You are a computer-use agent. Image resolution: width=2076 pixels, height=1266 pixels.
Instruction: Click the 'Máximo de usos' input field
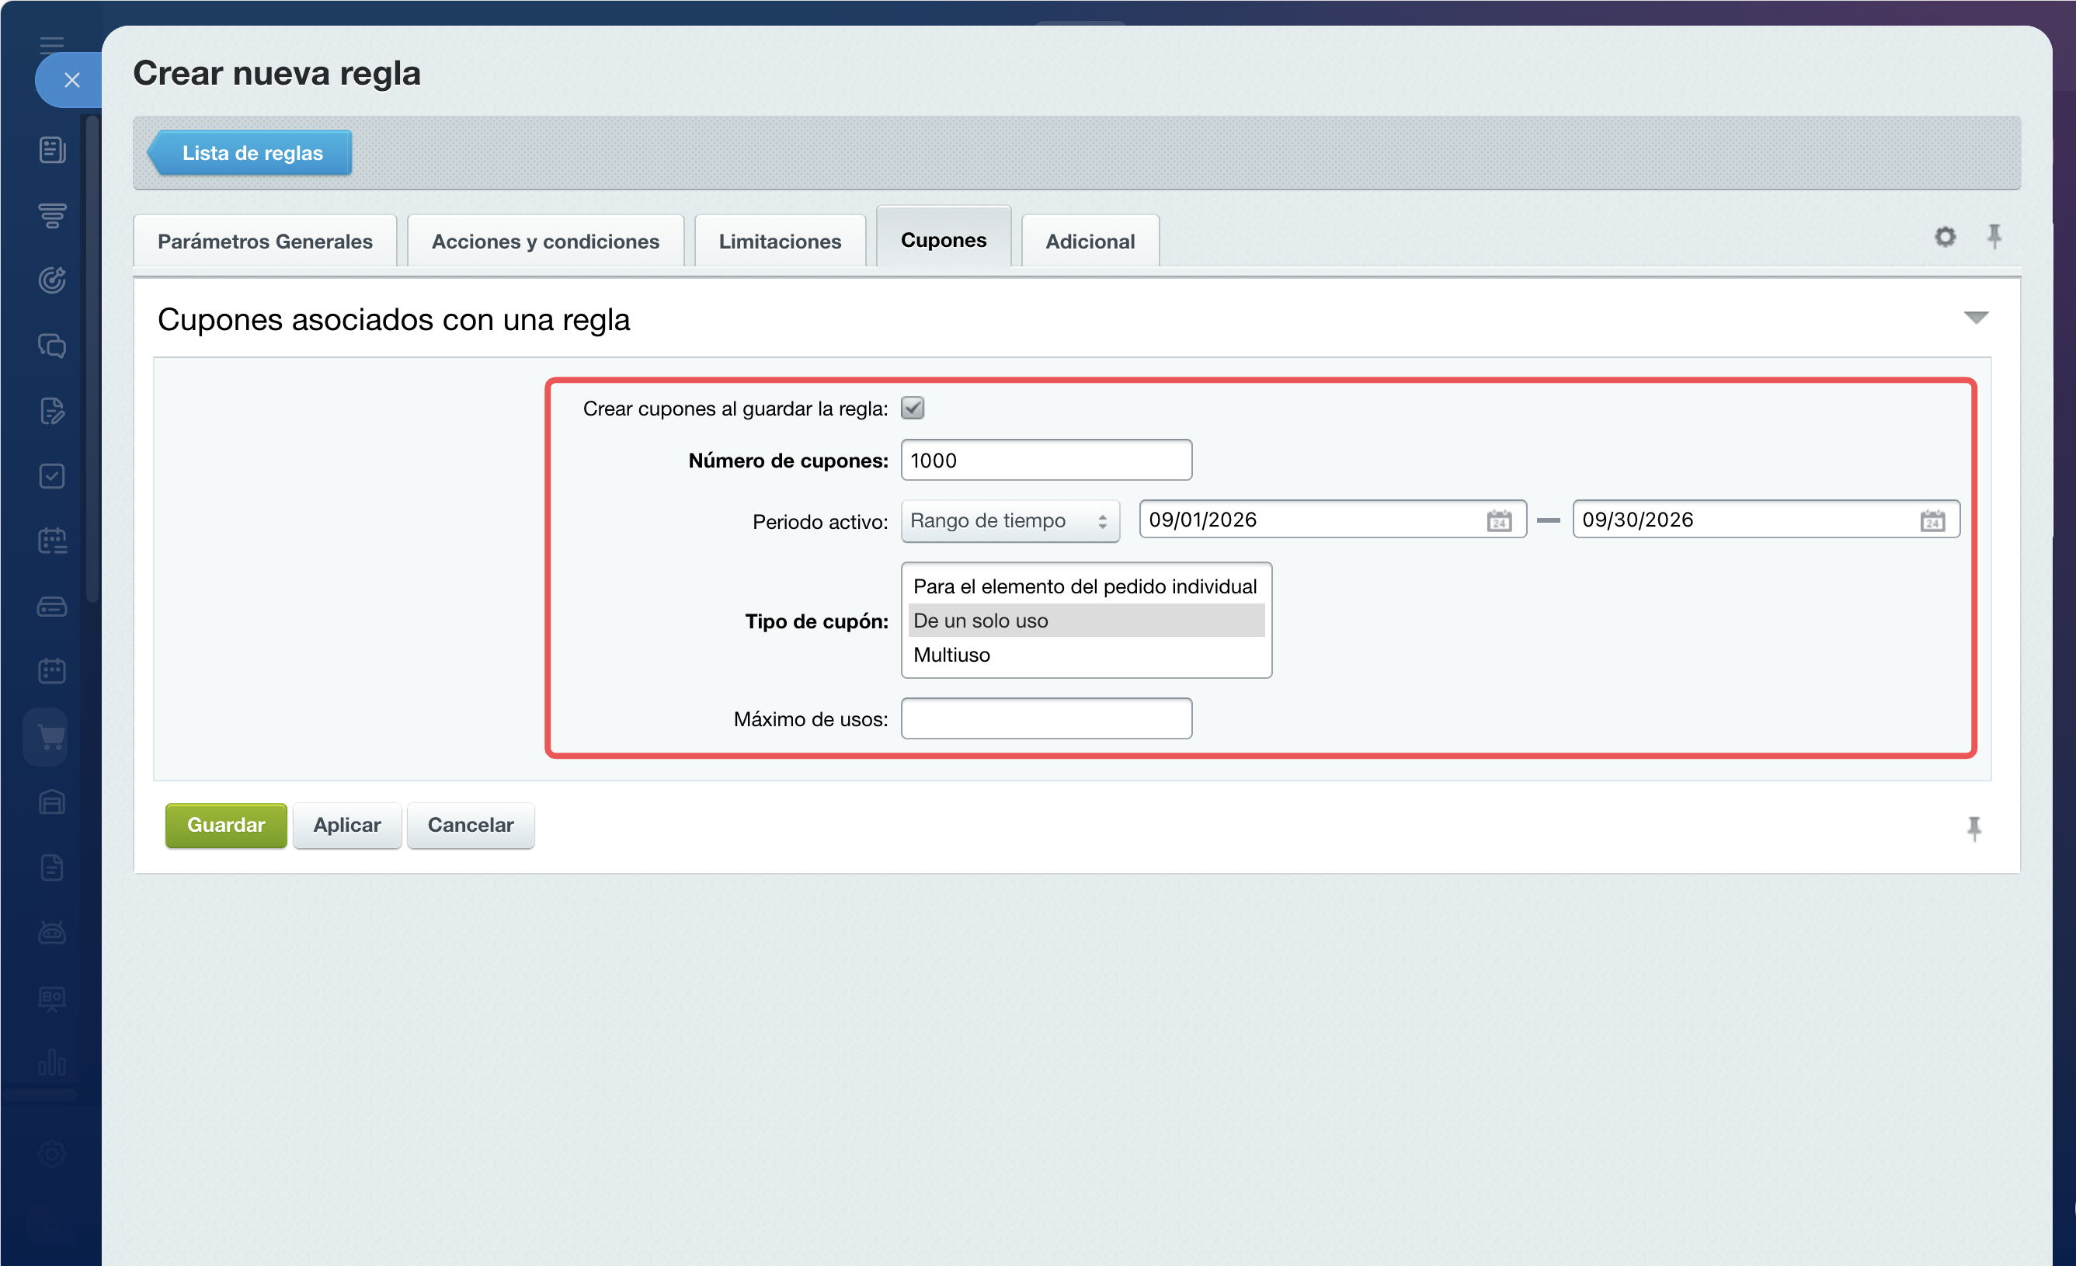click(x=1046, y=718)
